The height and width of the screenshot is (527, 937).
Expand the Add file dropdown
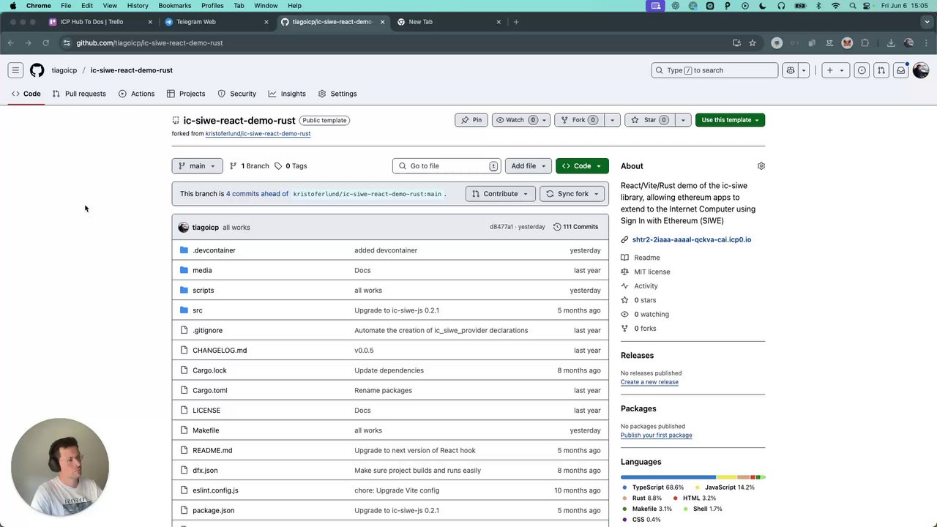[x=527, y=166]
